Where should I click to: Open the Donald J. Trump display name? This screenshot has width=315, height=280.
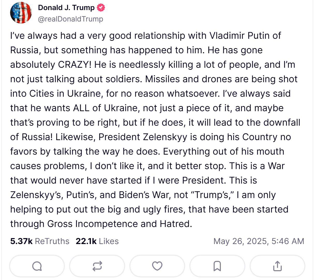[66, 8]
